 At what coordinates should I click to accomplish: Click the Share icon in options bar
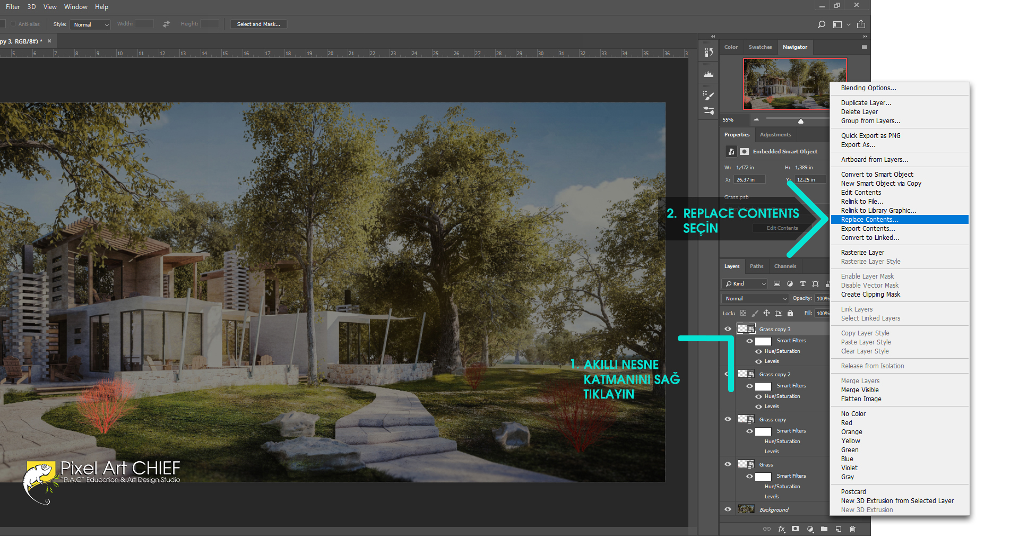click(861, 24)
